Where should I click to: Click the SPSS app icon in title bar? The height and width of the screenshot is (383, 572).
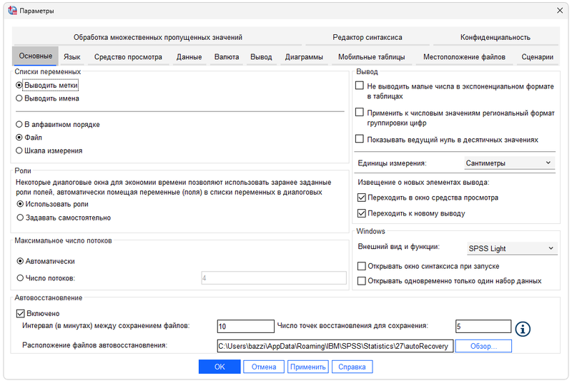(12, 11)
